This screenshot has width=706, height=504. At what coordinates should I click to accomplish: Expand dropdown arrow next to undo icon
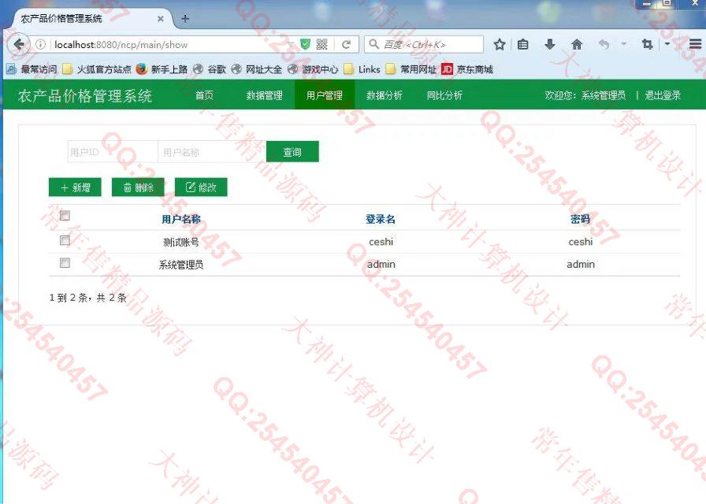pos(623,44)
